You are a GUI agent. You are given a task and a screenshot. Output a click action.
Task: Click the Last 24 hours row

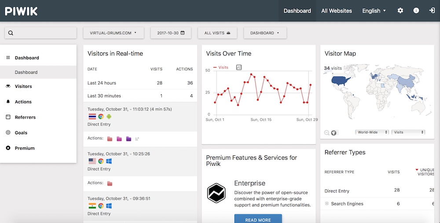tap(140, 83)
